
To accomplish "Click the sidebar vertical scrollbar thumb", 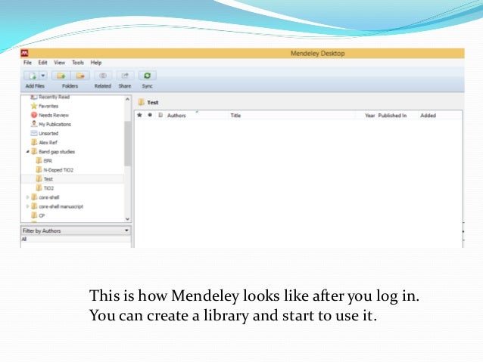I will pos(127,144).
